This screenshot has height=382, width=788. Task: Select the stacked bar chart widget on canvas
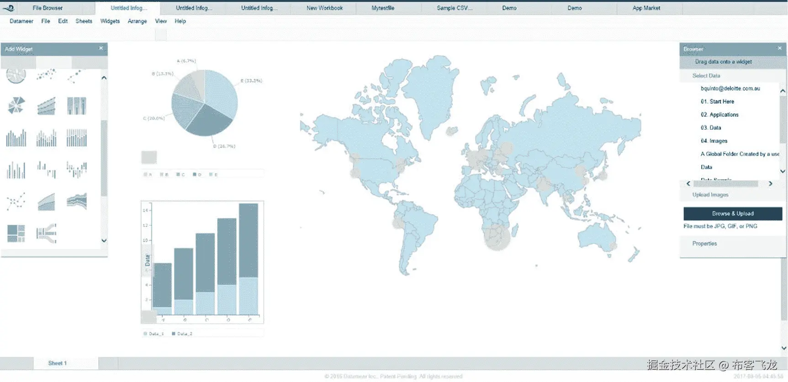202,262
